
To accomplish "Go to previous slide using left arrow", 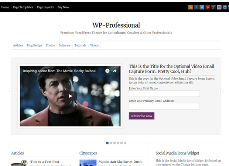I will click(12, 91).
